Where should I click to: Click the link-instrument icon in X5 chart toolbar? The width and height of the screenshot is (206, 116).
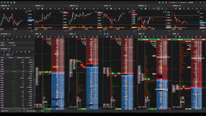107,9
